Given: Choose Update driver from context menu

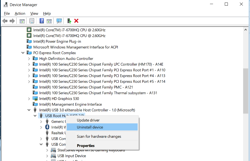Looking at the screenshot, I should [102, 120].
